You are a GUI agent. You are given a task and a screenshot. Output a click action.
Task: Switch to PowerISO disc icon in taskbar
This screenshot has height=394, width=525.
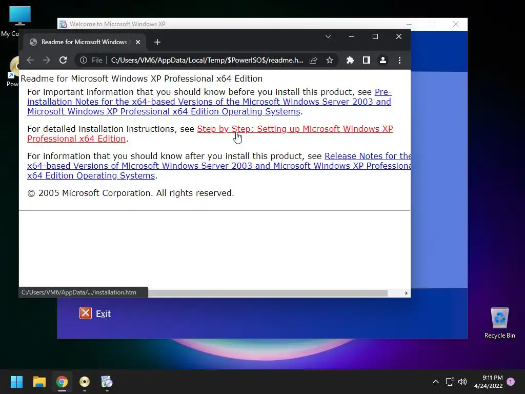[x=85, y=382]
